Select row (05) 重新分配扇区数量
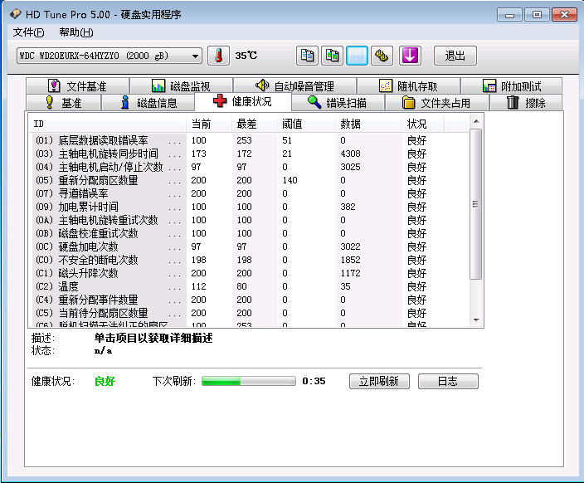 (x=249, y=180)
